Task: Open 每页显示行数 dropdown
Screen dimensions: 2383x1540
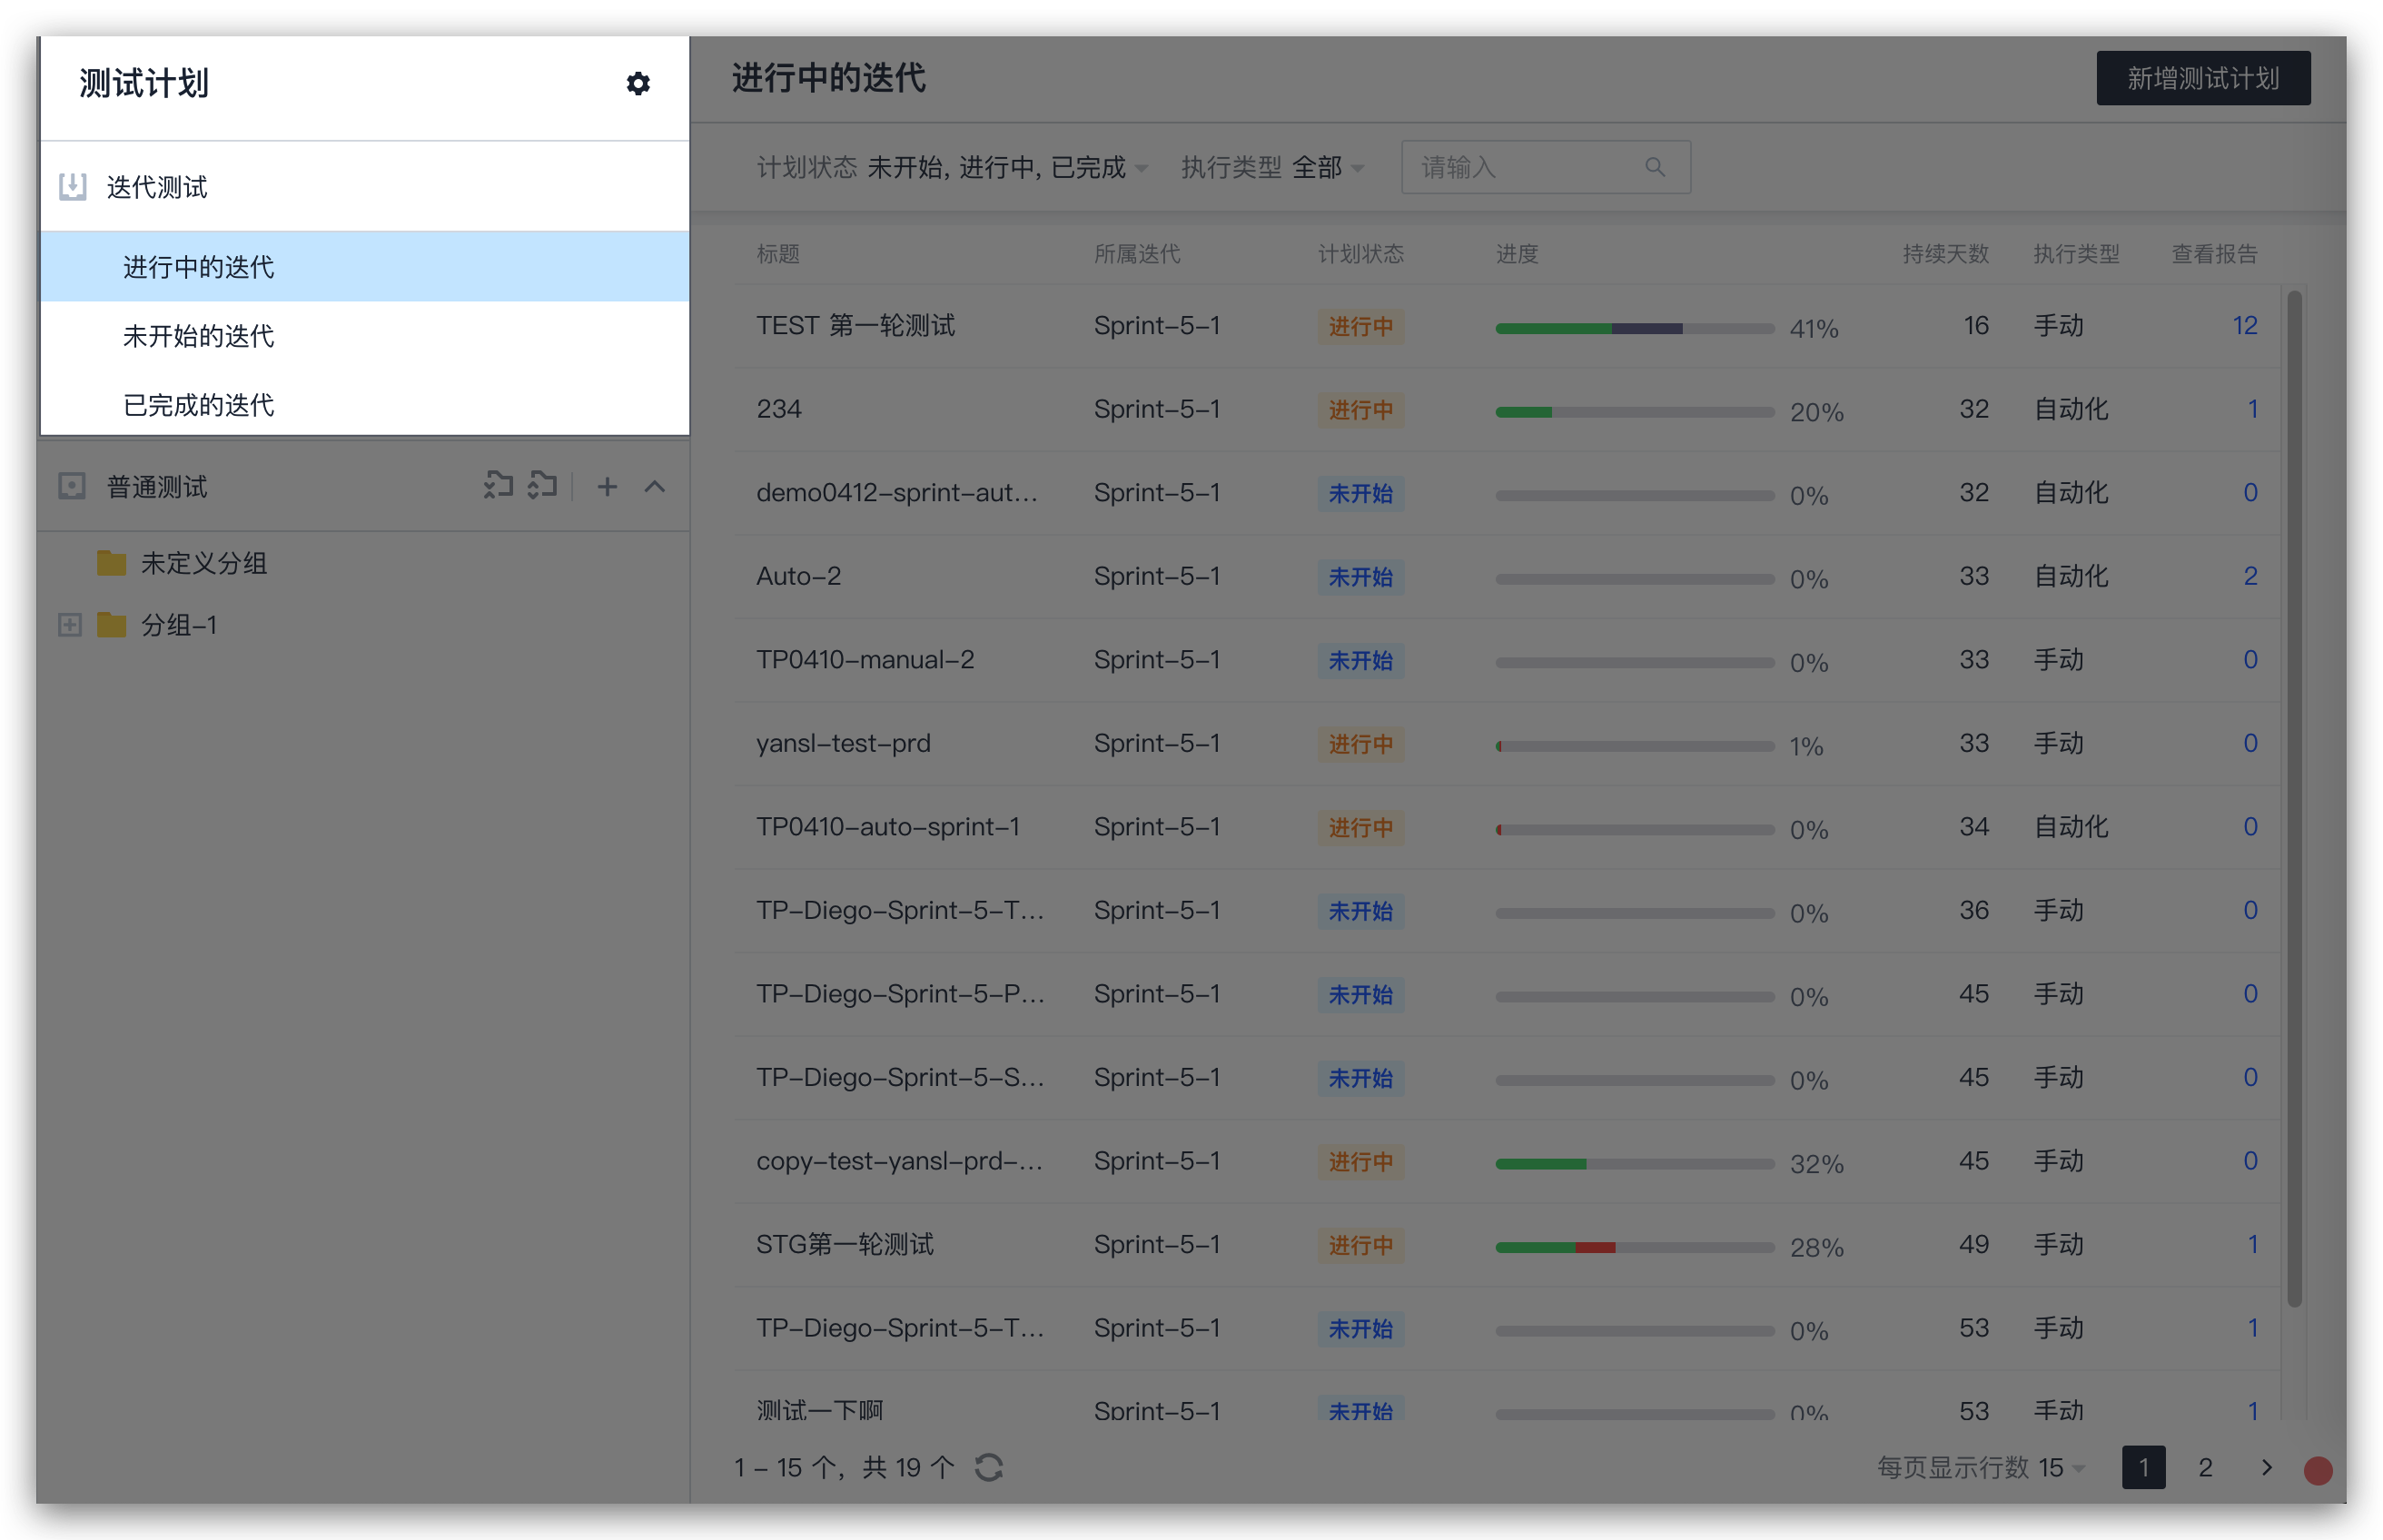Action: tap(1982, 1467)
